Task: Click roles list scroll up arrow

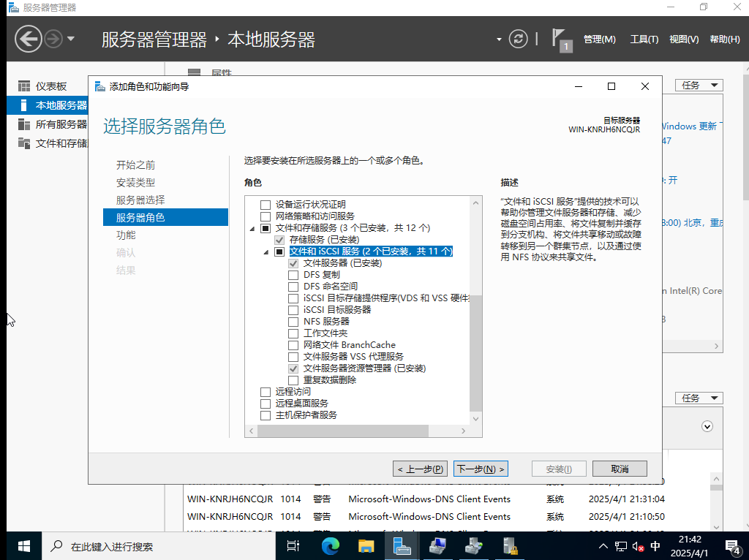Action: tap(475, 203)
